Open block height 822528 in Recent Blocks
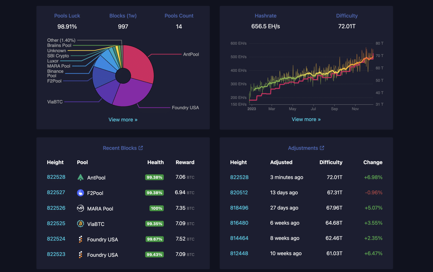Viewport: 433px width, 272px height. click(56, 177)
